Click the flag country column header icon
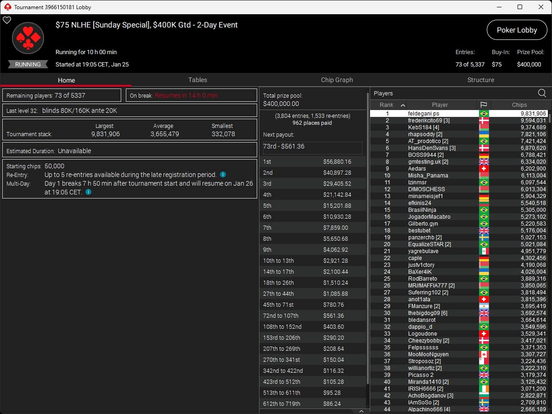This screenshot has width=552, height=414. click(484, 105)
